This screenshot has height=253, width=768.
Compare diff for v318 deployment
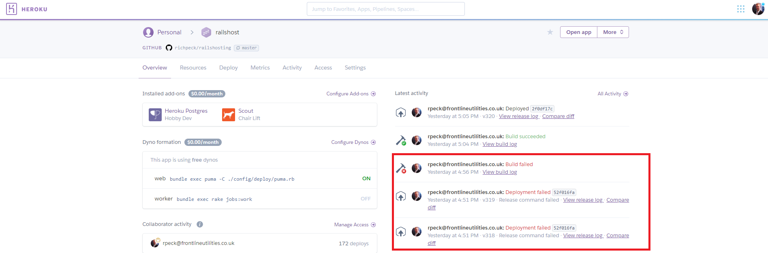tap(618, 236)
